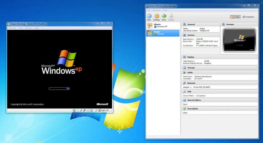Click 'None' under Description
The image size is (263, 143).
(x=185, y=113)
